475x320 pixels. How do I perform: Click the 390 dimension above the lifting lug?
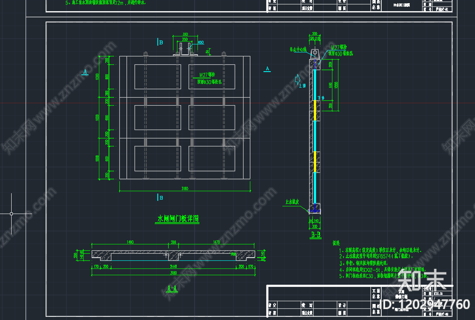tap(185, 34)
